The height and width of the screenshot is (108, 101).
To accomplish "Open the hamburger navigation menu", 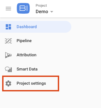I will coord(8,9).
